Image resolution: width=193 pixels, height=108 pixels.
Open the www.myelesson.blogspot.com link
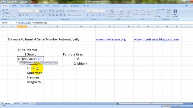click(157, 39)
